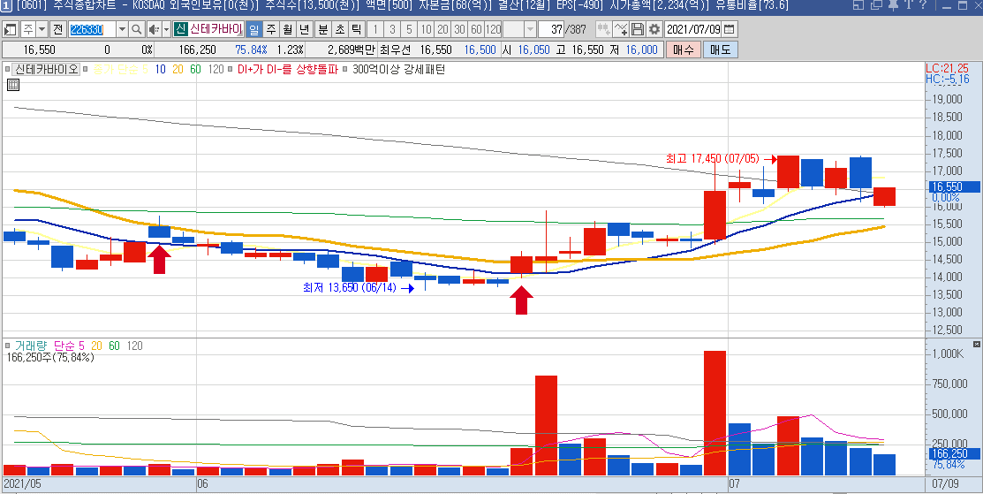The height and width of the screenshot is (494, 983).
Task: Click the DI+가 DI-를 상향돌파 signal label
Action: pos(286,70)
